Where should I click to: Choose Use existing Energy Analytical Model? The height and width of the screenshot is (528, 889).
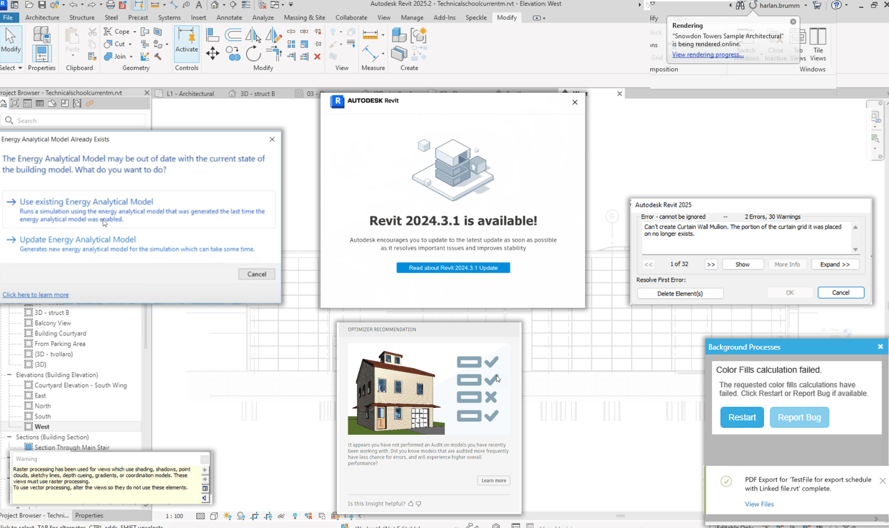pos(139,210)
